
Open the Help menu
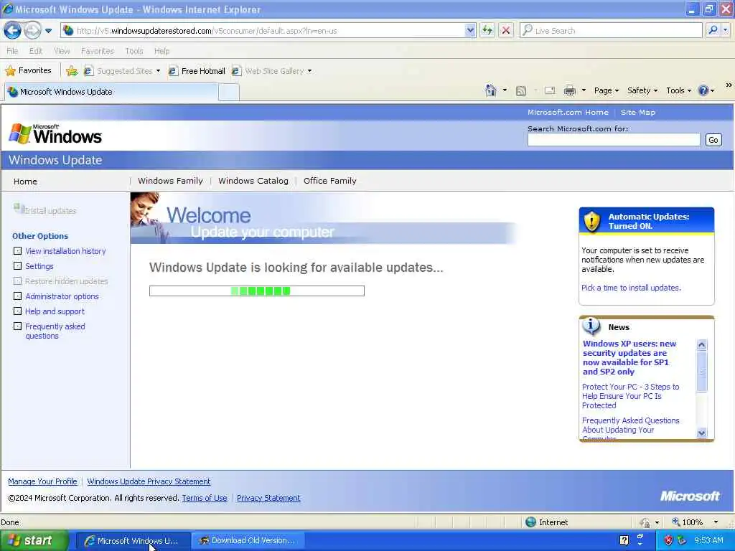point(161,51)
